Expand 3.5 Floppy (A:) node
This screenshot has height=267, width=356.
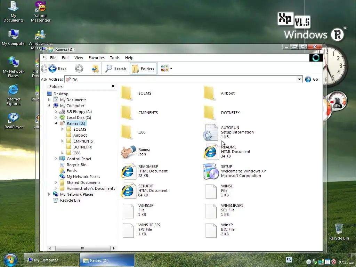[56, 112]
